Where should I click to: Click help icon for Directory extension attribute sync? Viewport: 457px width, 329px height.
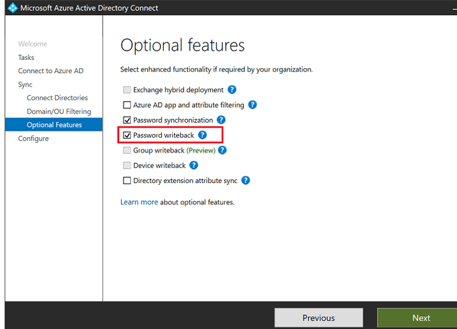(x=246, y=180)
